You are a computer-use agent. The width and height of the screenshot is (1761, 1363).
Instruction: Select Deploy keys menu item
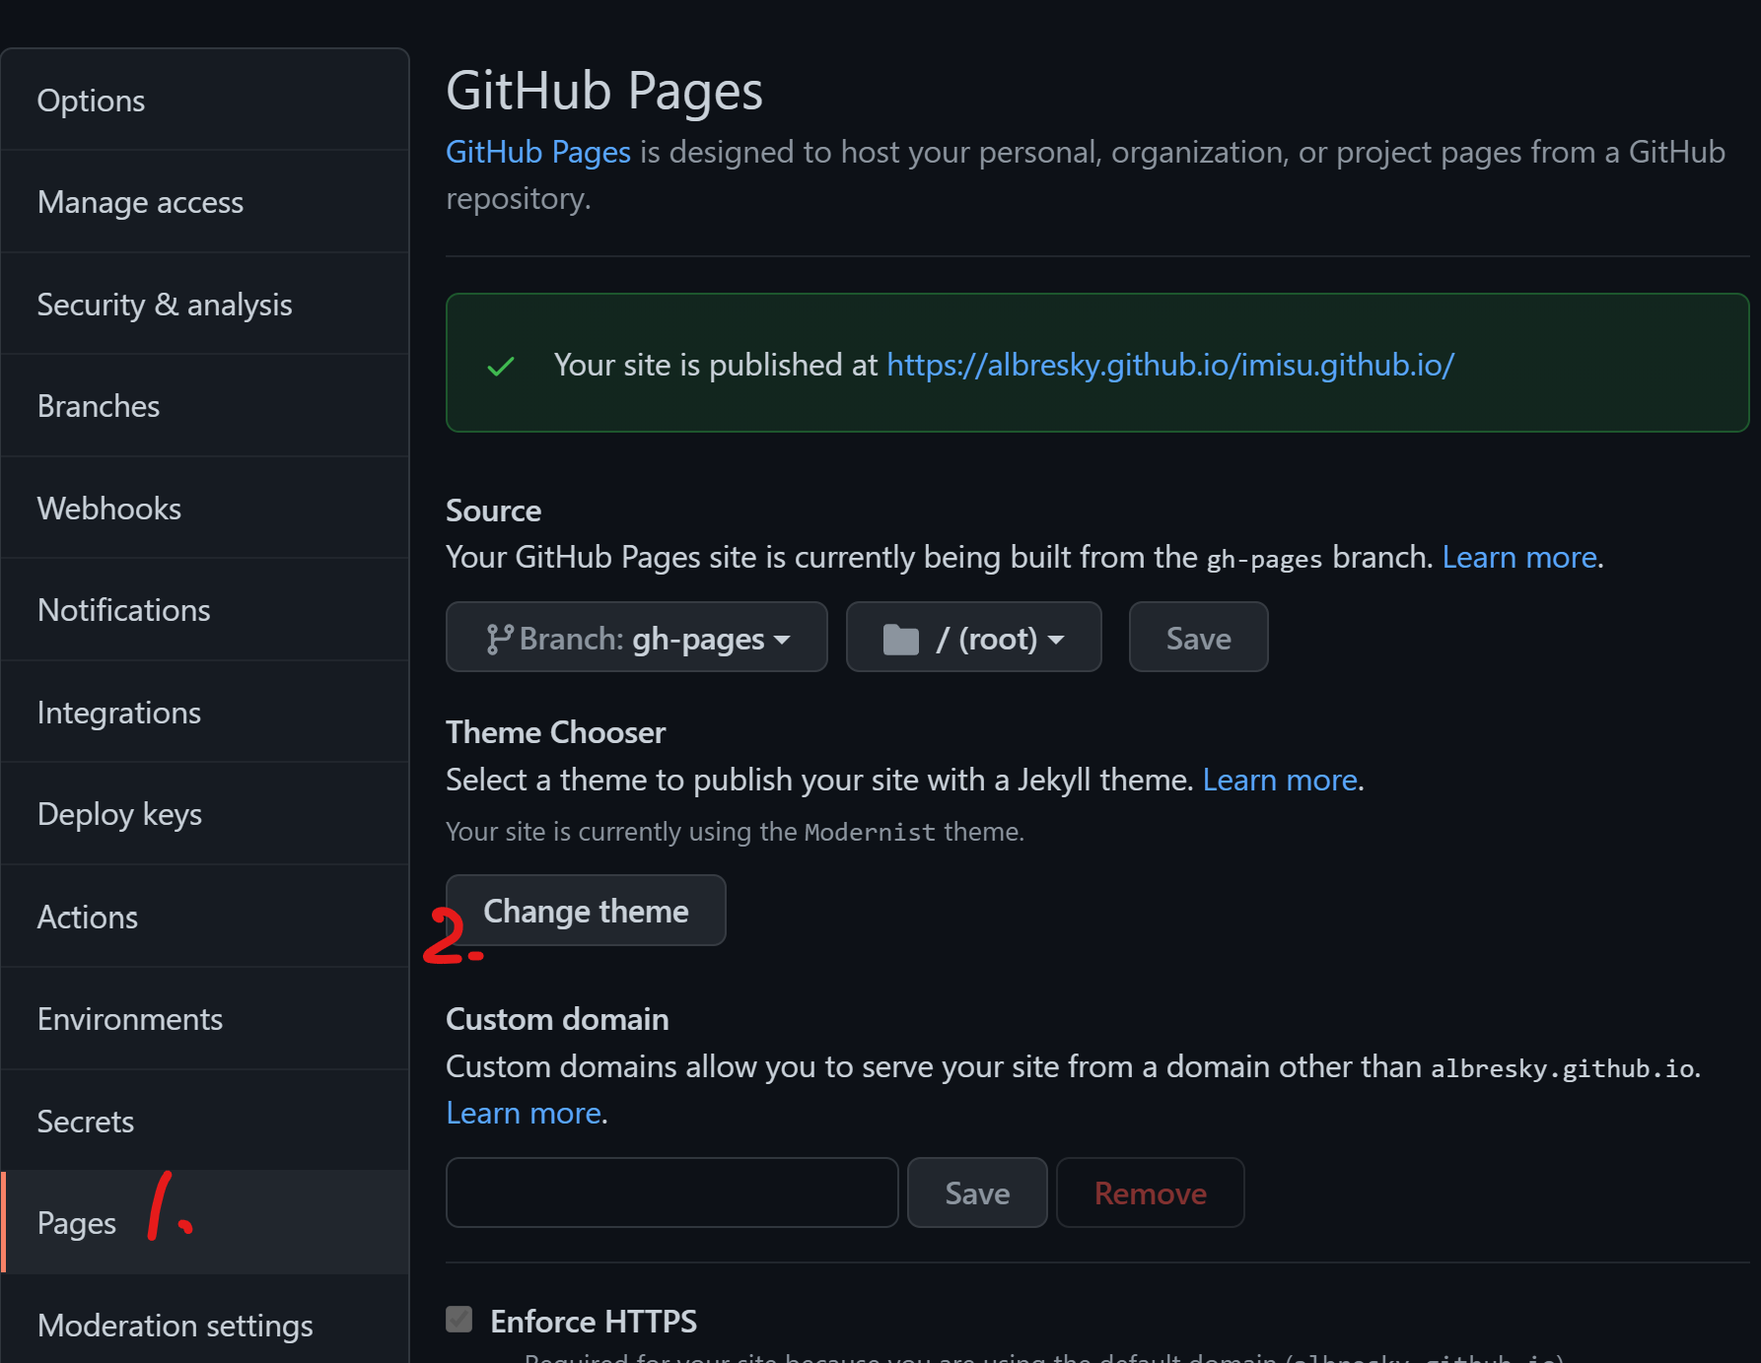[205, 814]
